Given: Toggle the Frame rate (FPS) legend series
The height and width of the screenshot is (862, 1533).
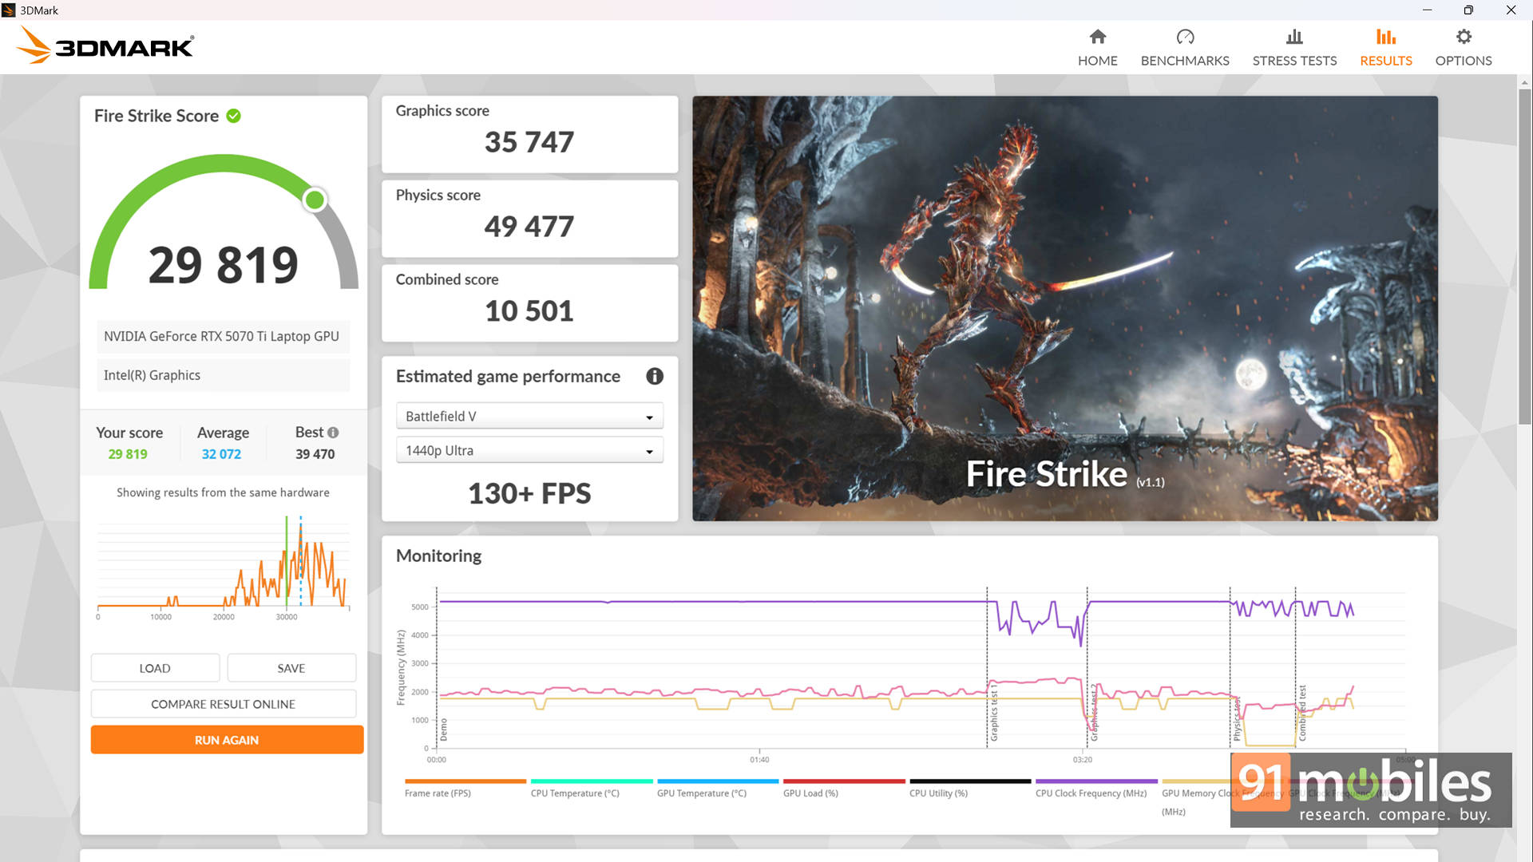Looking at the screenshot, I should pos(438,793).
